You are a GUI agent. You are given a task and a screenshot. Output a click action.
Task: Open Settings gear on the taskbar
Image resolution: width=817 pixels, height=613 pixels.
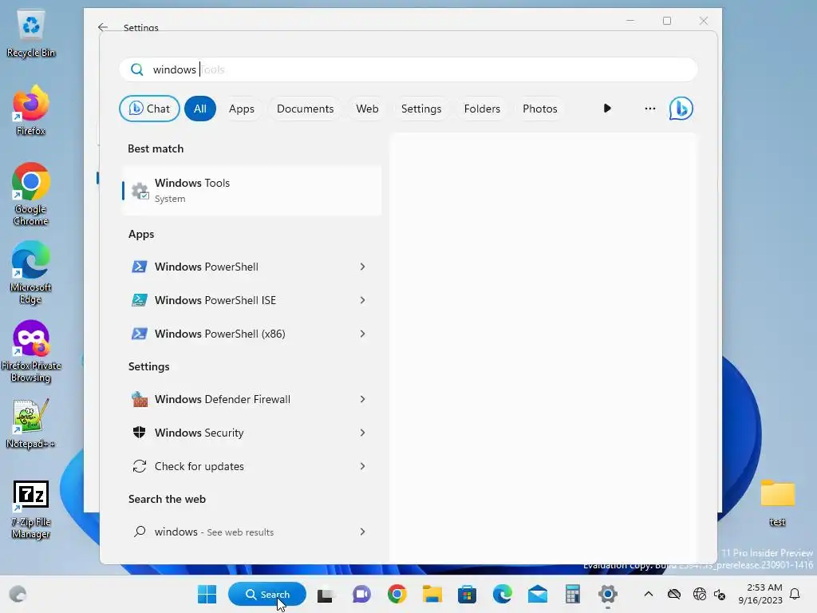tap(607, 594)
